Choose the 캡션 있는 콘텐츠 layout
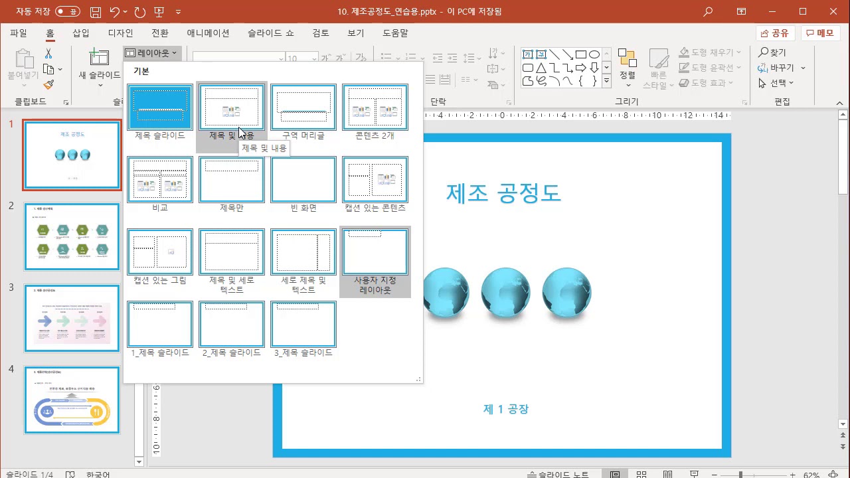The image size is (850, 478). coord(375,179)
